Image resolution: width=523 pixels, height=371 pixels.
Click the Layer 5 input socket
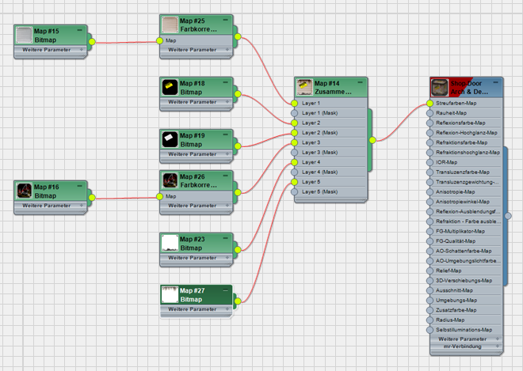tap(294, 182)
